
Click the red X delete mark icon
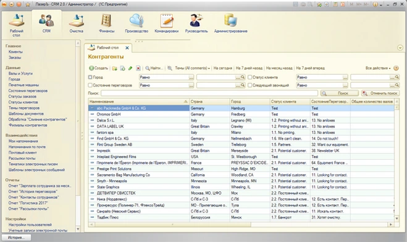click(x=138, y=68)
